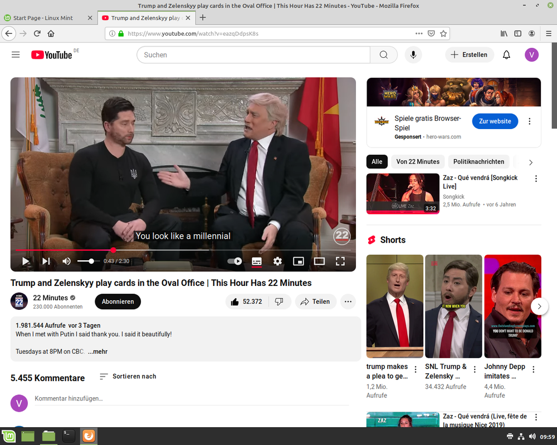Turn off subtitles with the captions button
This screenshot has width=557, height=445.
256,261
